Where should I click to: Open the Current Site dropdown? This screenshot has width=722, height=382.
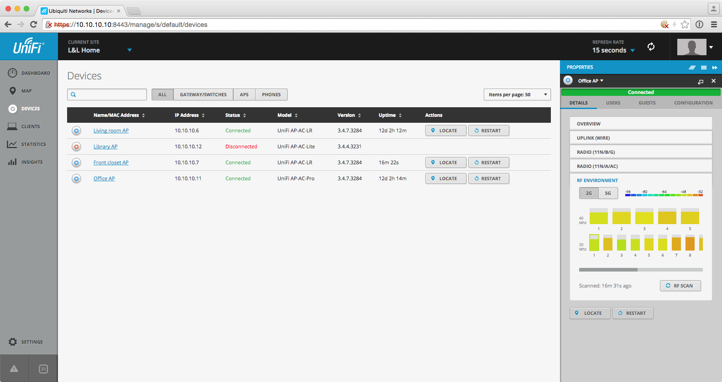(130, 50)
